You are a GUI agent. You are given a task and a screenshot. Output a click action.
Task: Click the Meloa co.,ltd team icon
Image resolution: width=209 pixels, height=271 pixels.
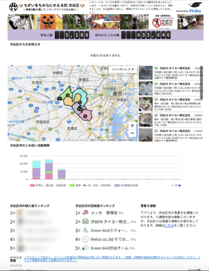point(86,239)
